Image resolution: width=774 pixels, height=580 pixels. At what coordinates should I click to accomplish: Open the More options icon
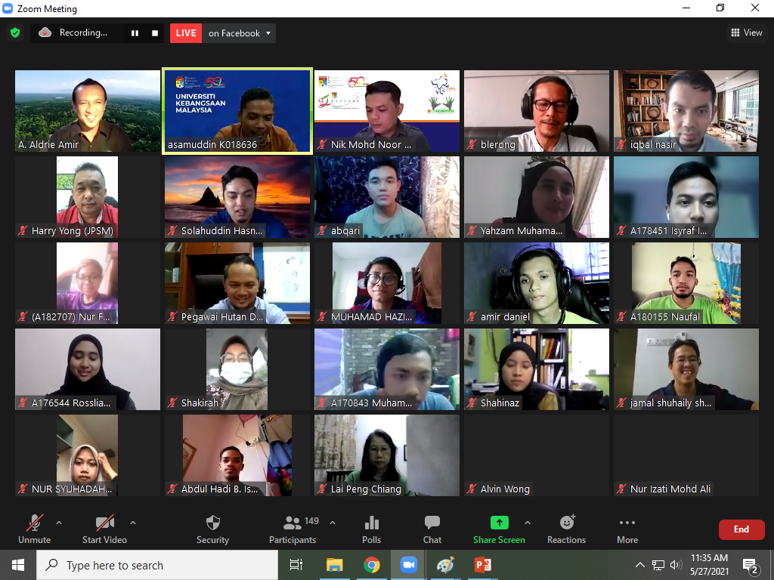coord(627,523)
